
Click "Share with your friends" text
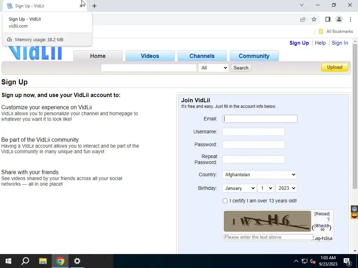tap(30, 172)
